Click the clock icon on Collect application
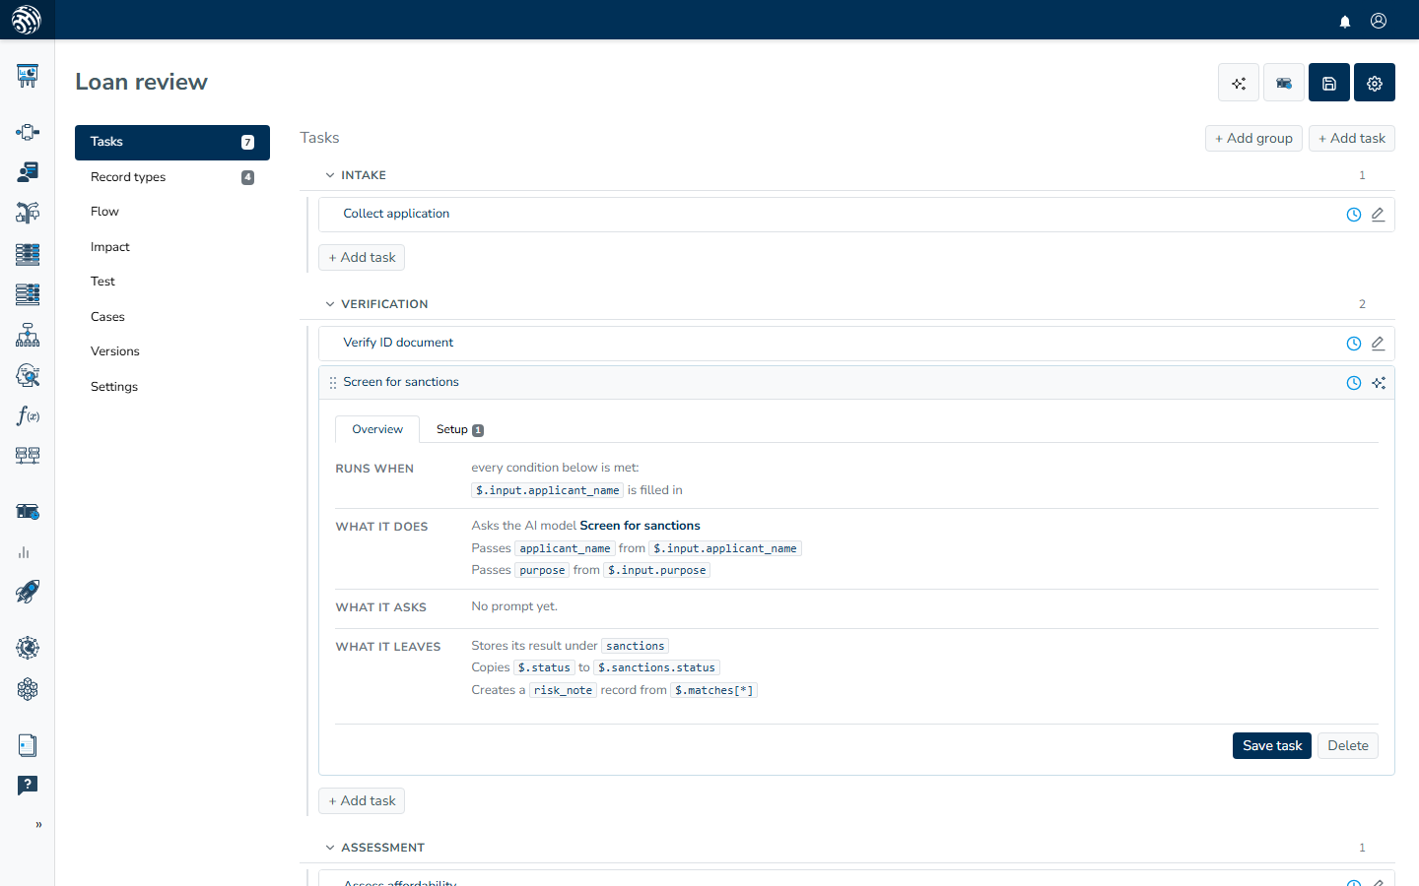This screenshot has width=1419, height=886. pos(1354,215)
